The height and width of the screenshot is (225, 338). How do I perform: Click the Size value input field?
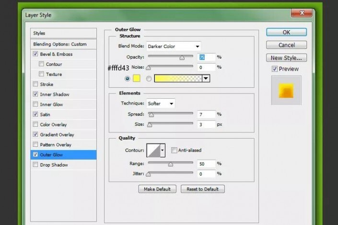click(206, 124)
